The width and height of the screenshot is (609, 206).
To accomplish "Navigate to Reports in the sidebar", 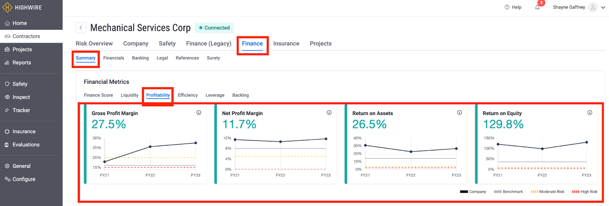I will 22,62.
